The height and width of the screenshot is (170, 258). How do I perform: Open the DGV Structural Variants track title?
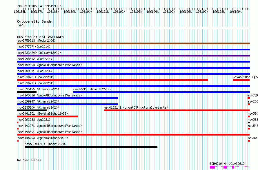[x=41, y=37]
